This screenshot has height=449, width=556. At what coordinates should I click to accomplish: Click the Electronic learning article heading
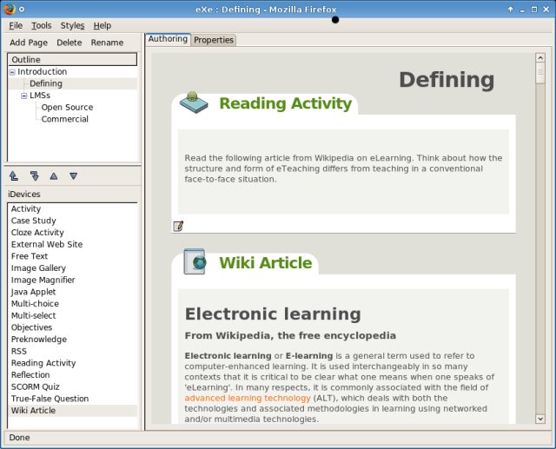(273, 314)
